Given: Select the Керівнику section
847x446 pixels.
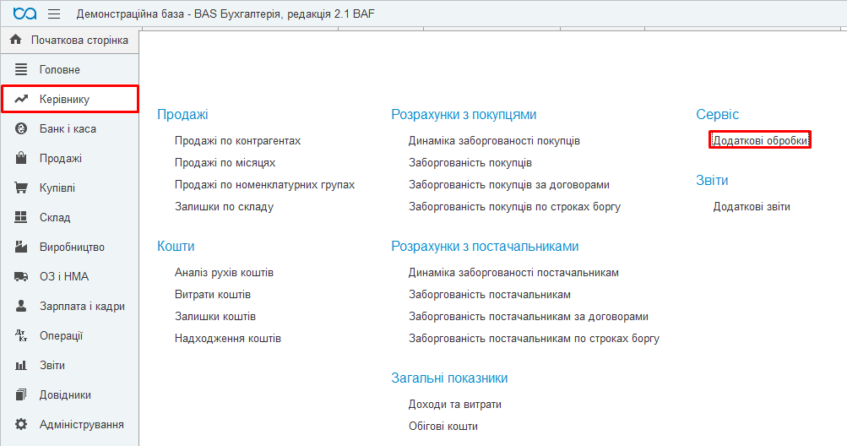Looking at the screenshot, I should coord(64,100).
